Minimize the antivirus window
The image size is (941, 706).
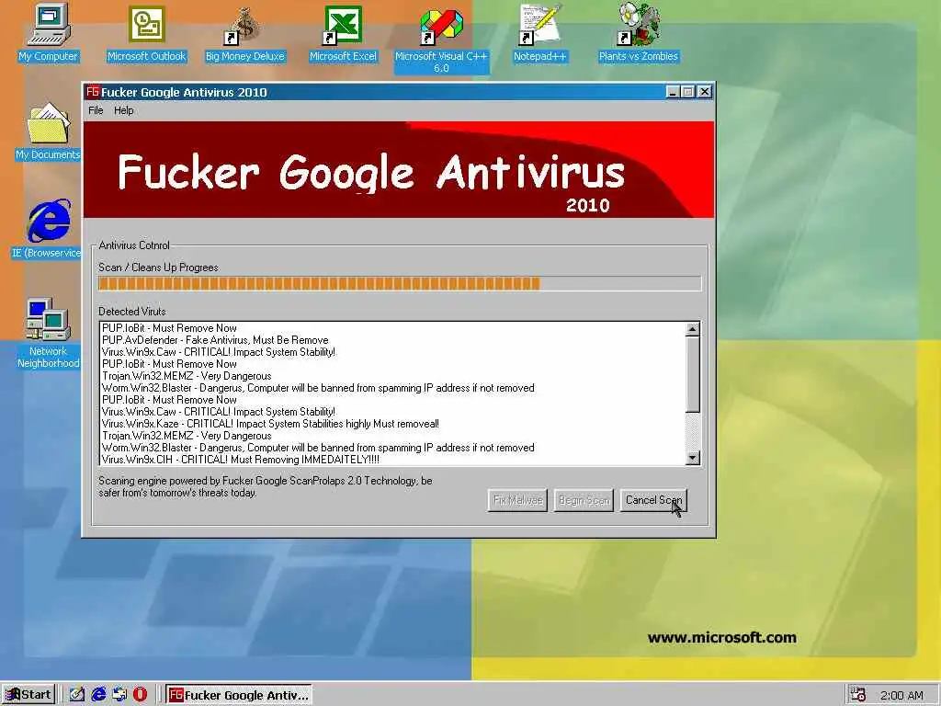tap(673, 92)
